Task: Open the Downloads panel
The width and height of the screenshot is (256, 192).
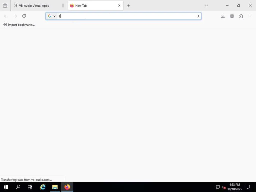Action: 223,16
